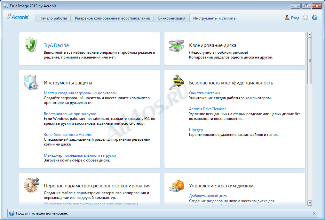Click the disk cloning drives icon
This screenshot has width=325, height=220.
tap(176, 46)
